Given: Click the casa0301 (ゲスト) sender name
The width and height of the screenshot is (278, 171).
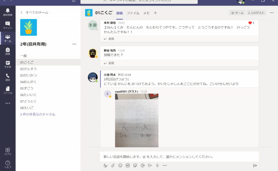Looking at the screenshot, I should click(126, 92).
